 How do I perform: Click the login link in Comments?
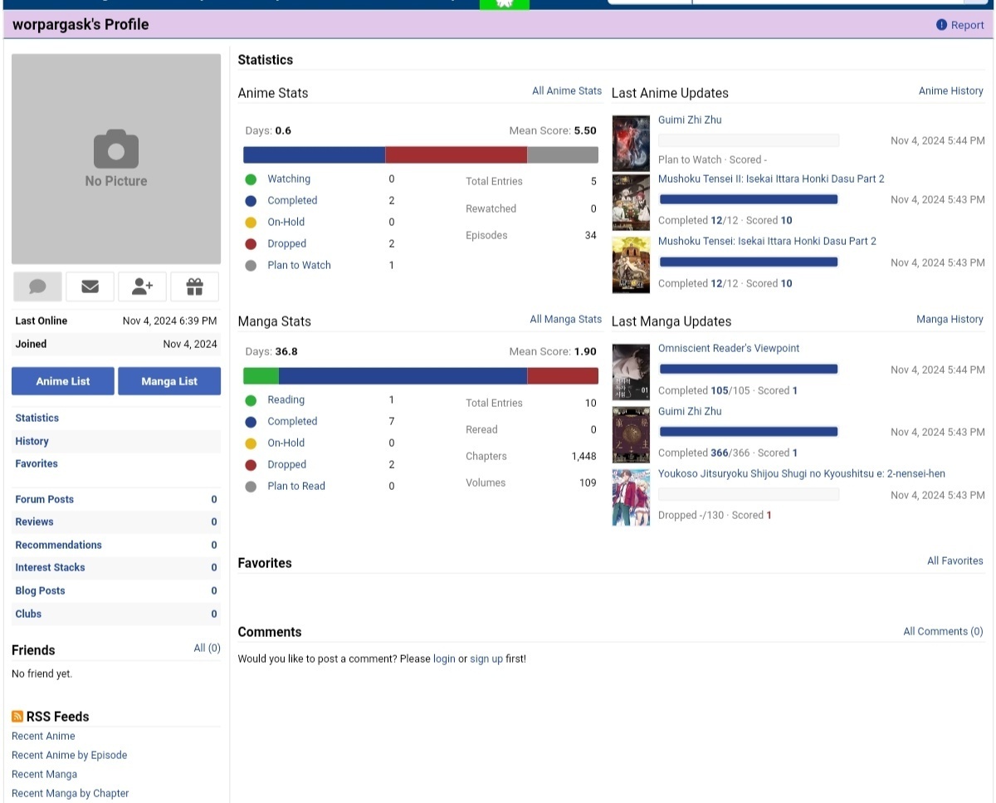(444, 659)
